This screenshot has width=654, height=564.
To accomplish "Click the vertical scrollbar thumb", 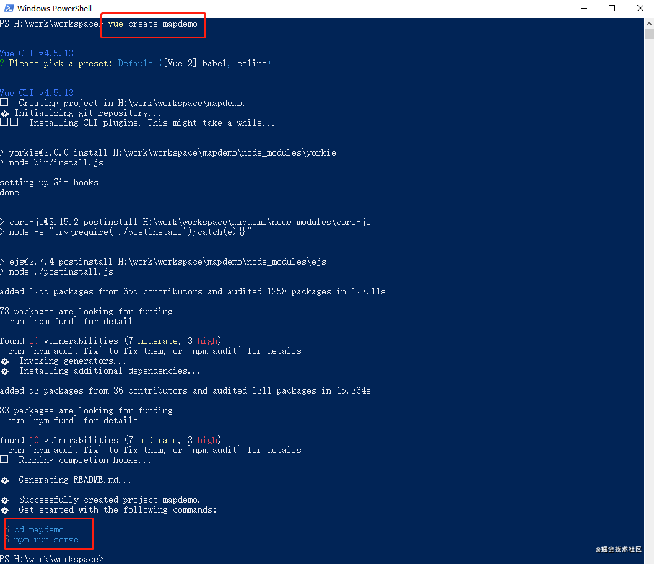I will point(649,34).
